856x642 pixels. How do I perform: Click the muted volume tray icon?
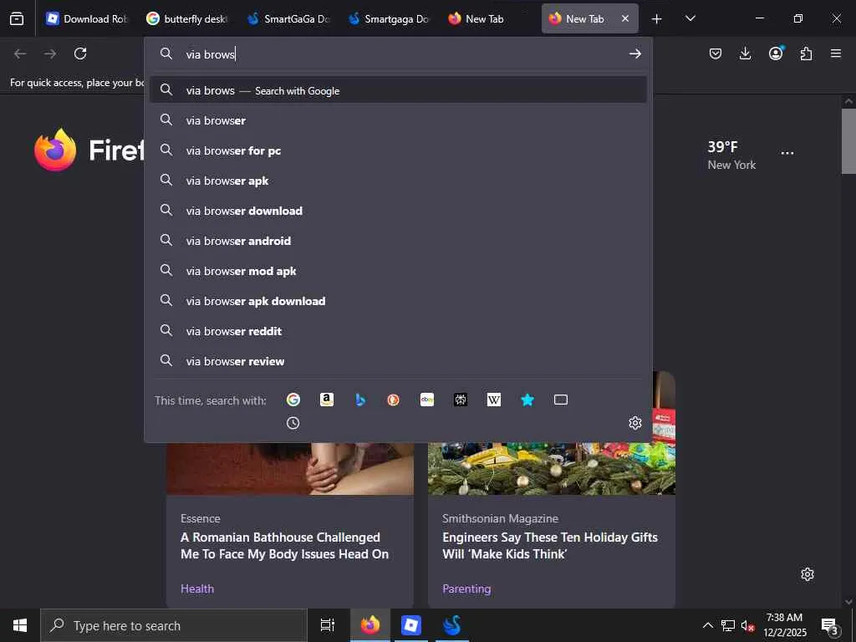point(747,625)
